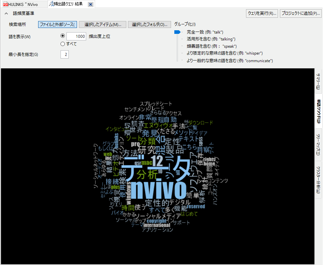This screenshot has width=323, height=265.
Task: Run the query with クエリを実行(R)
Action: (262, 13)
